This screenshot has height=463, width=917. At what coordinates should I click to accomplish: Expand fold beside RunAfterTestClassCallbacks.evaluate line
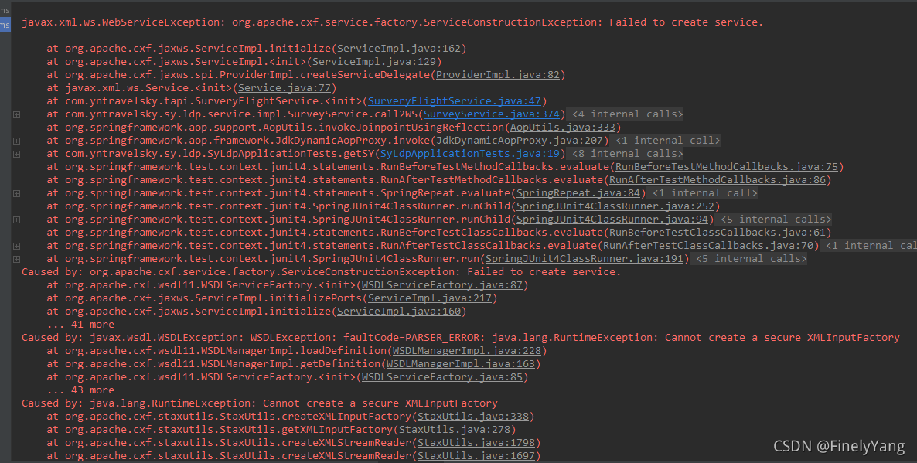pyautogui.click(x=16, y=246)
